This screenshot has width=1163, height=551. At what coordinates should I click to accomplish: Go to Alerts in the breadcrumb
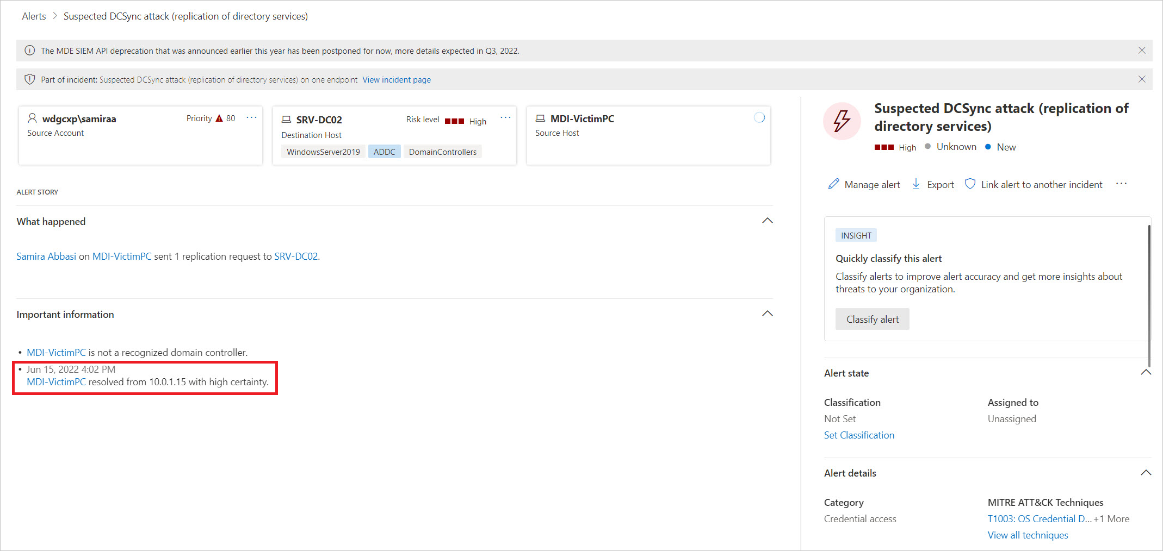pos(34,16)
